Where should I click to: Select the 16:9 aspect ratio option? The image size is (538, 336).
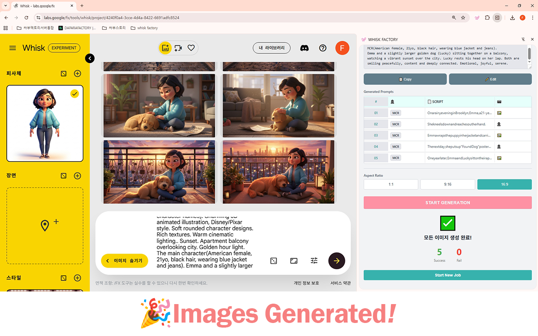coord(504,184)
